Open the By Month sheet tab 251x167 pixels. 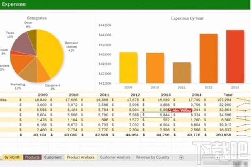coord(12,157)
